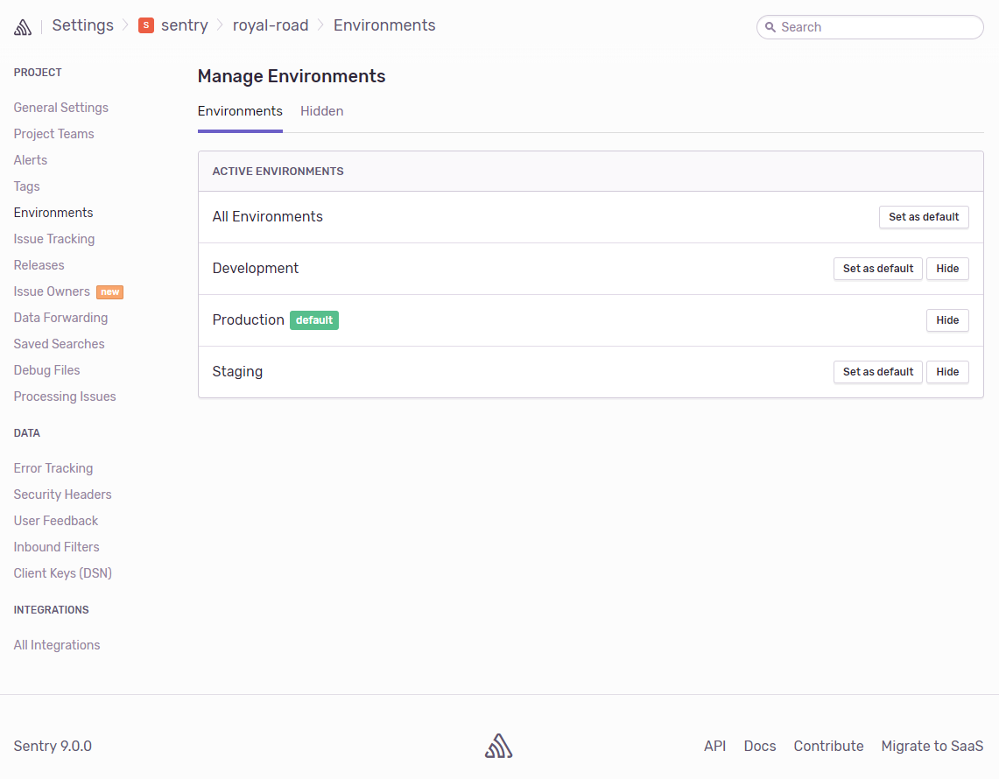Open the sentry organization breadcrumb
Screen dimensions: 999x779
tap(184, 25)
